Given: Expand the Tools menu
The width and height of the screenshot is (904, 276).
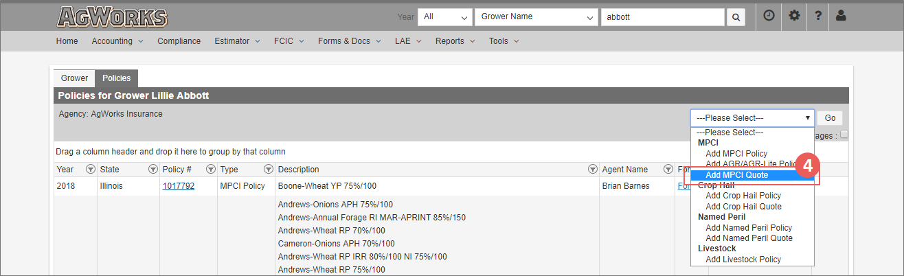Looking at the screenshot, I should 504,41.
